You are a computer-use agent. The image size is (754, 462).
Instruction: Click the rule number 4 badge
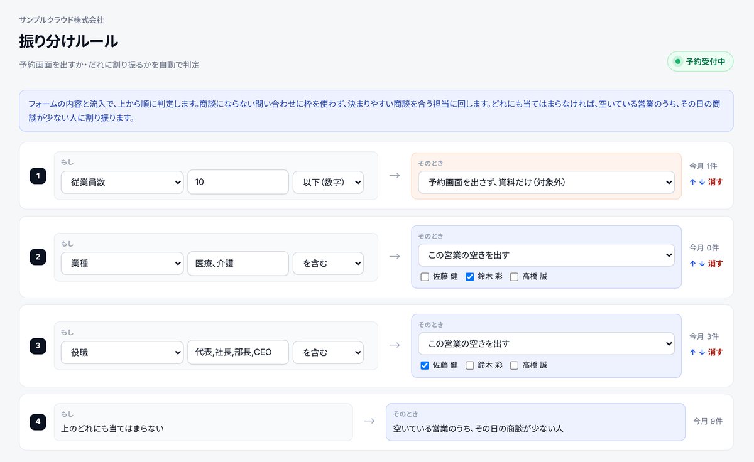point(38,422)
